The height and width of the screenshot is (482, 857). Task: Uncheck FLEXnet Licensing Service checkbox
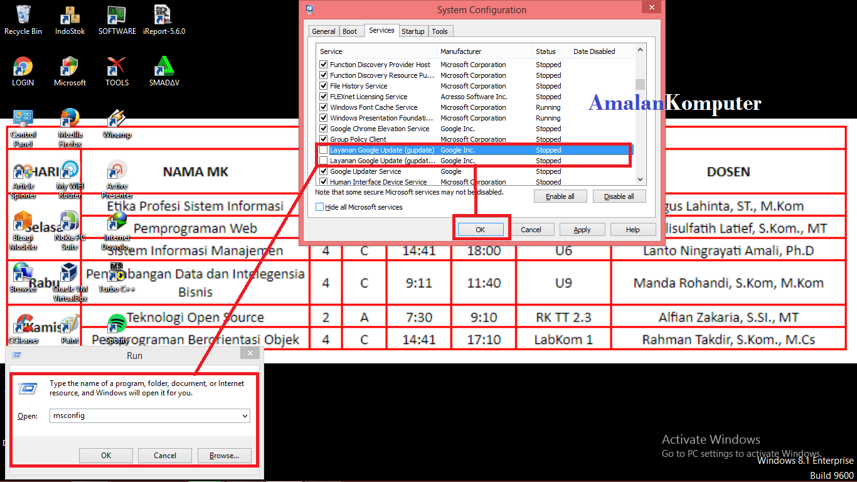[x=324, y=97]
